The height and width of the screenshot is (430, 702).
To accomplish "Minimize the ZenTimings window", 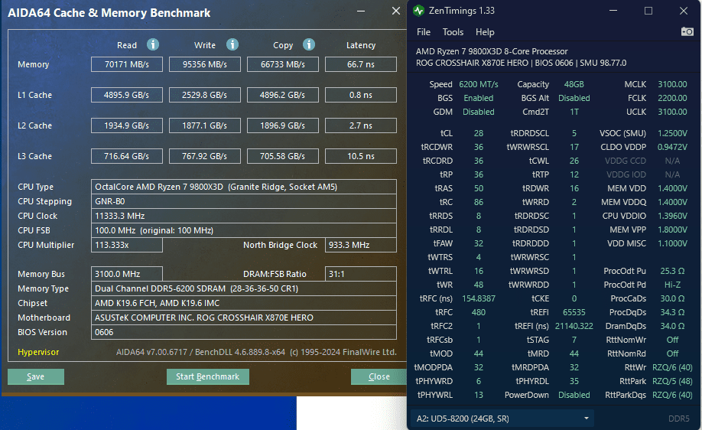I will [x=613, y=11].
